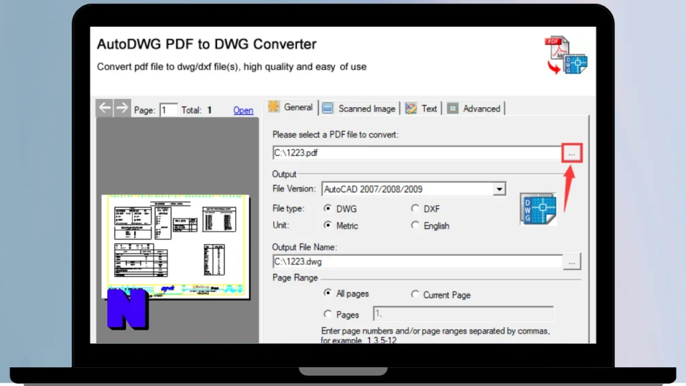Click the 'Total: 1' page count text

tap(196, 111)
